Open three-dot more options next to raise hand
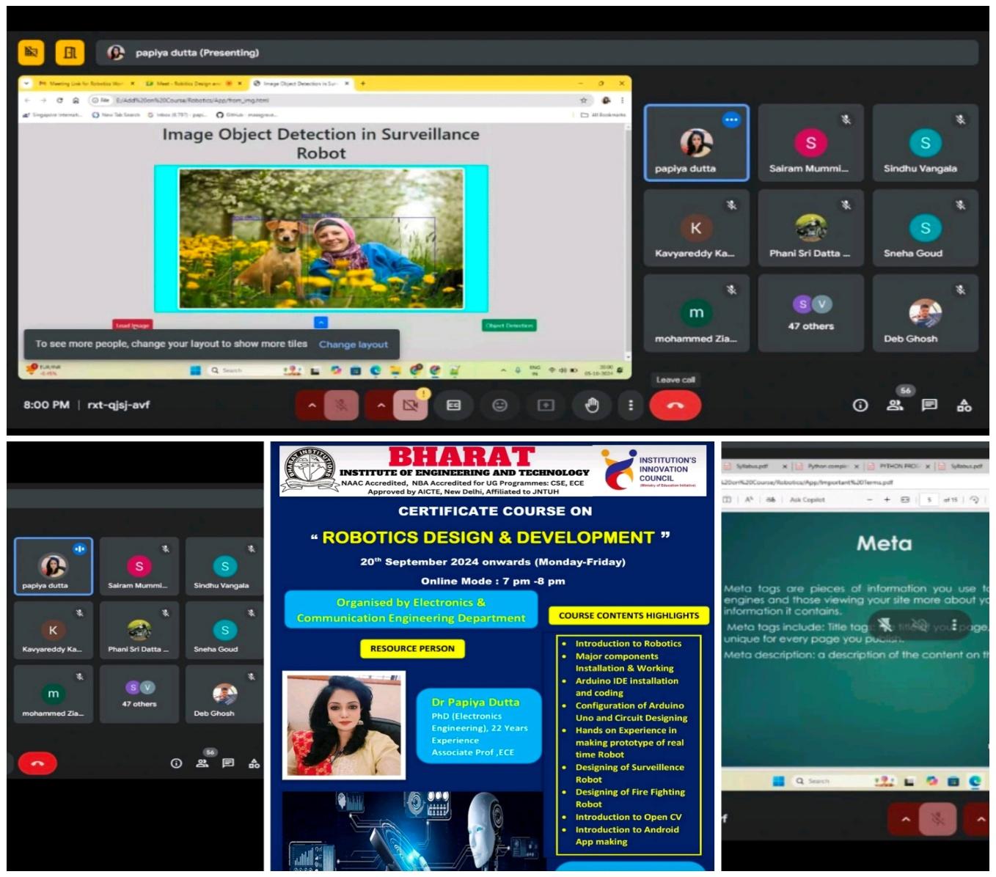 pyautogui.click(x=631, y=406)
